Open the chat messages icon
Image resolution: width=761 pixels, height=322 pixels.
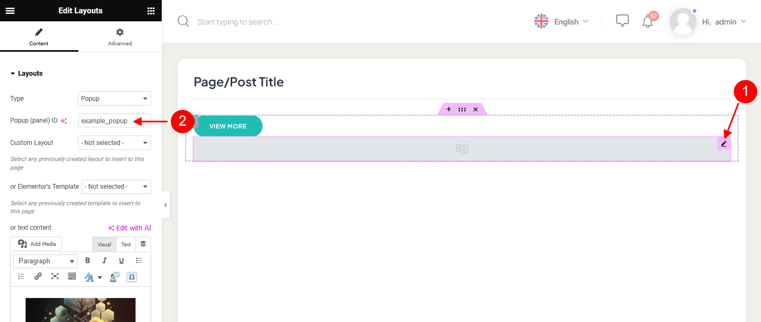click(x=622, y=21)
